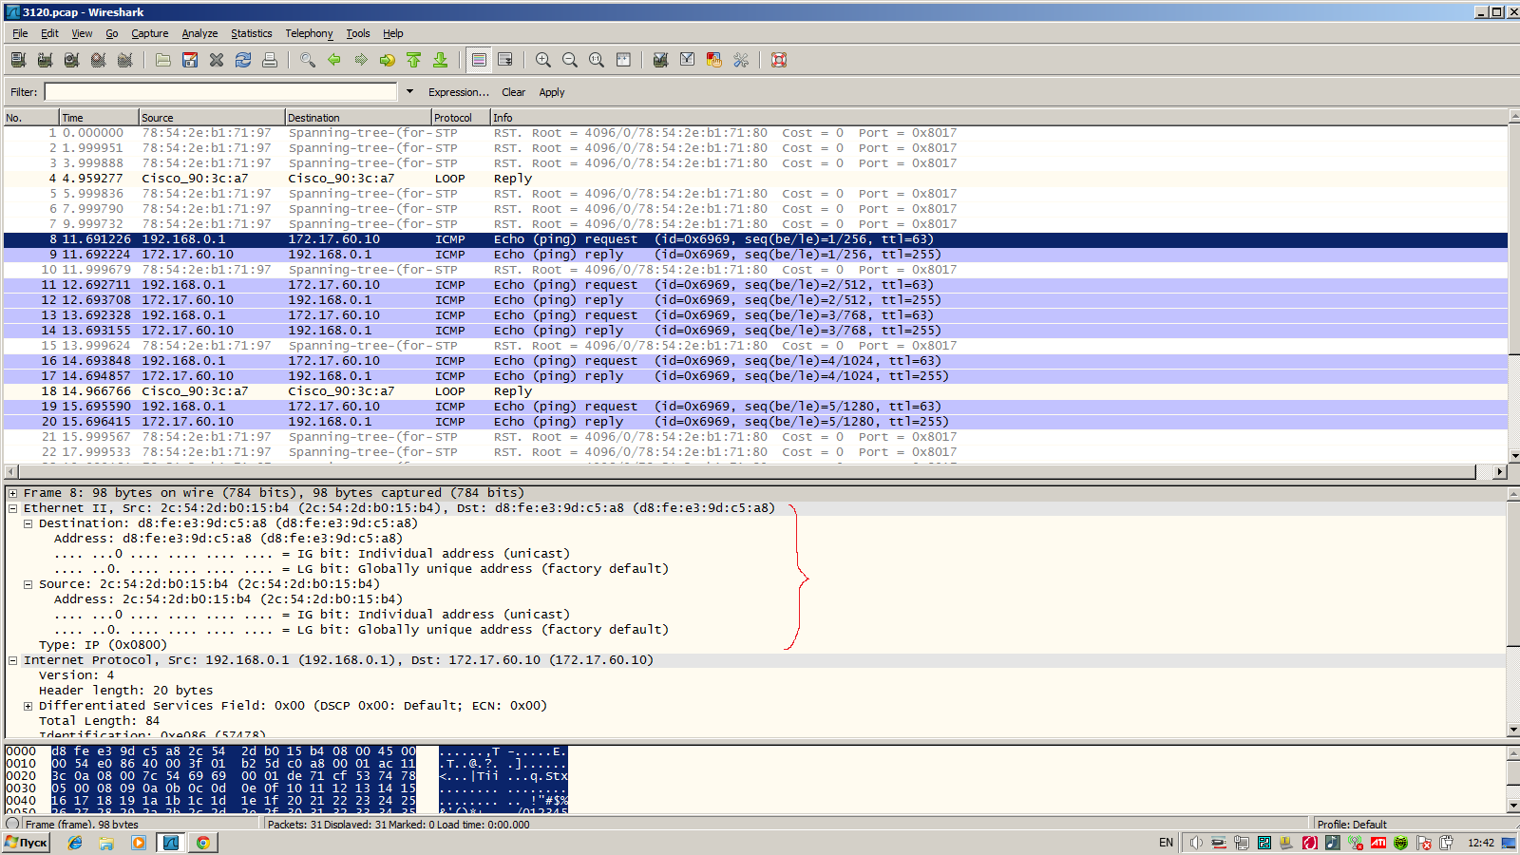Open Preferences with the tools icon
The height and width of the screenshot is (855, 1520).
[741, 60]
